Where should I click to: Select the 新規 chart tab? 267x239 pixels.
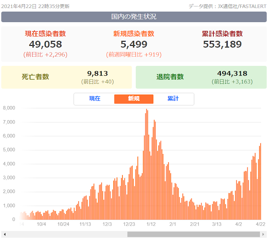point(134,99)
